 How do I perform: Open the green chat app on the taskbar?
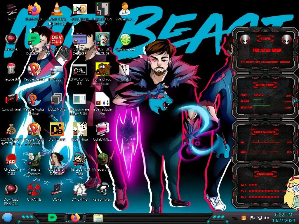53,218
